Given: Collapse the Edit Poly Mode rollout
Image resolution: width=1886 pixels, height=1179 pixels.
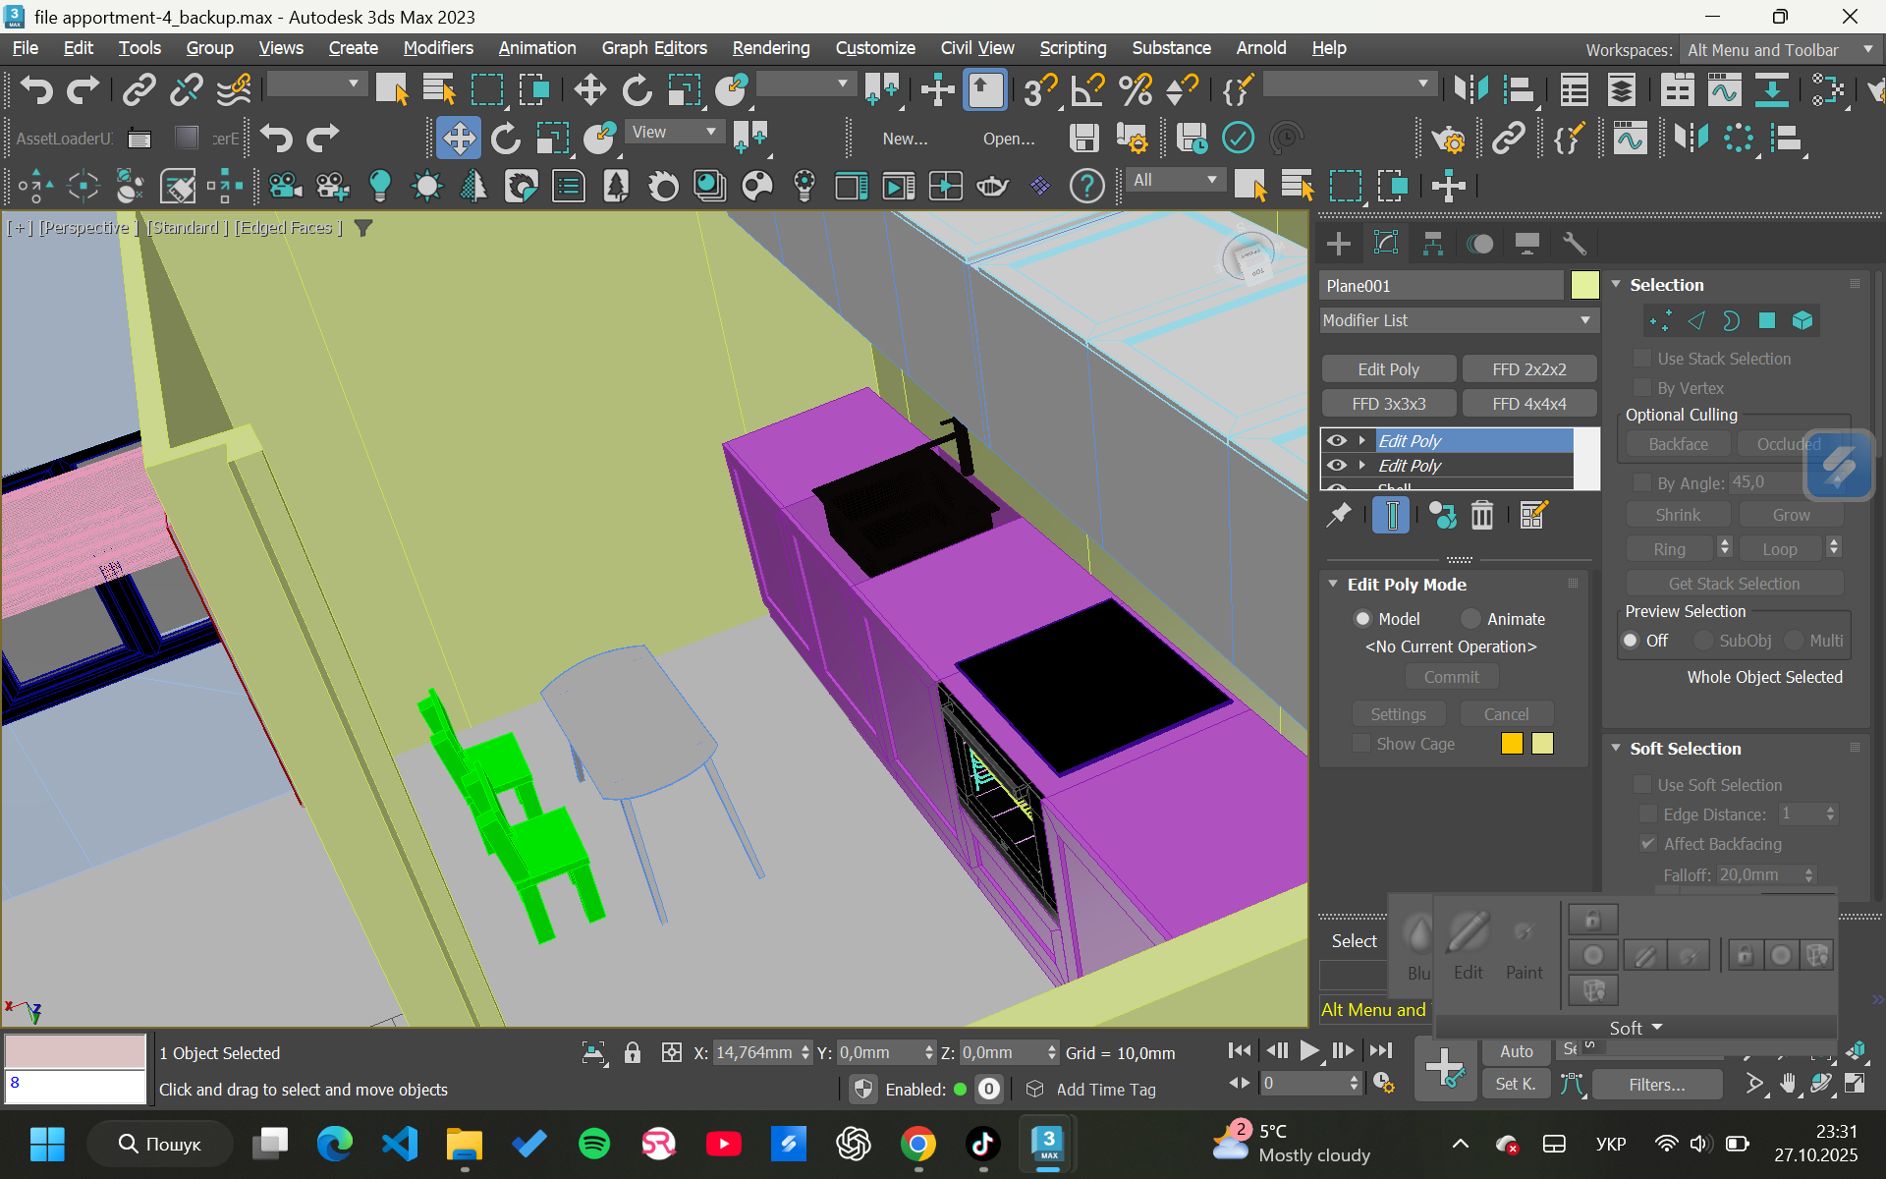Looking at the screenshot, I should tap(1333, 584).
